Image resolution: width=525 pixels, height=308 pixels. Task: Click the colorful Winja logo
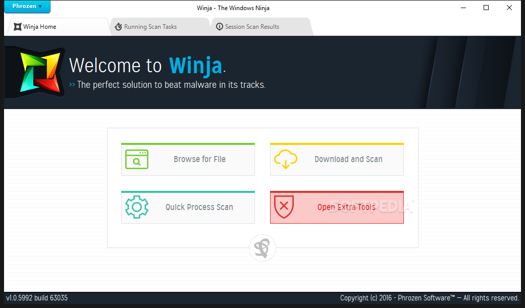click(x=40, y=72)
